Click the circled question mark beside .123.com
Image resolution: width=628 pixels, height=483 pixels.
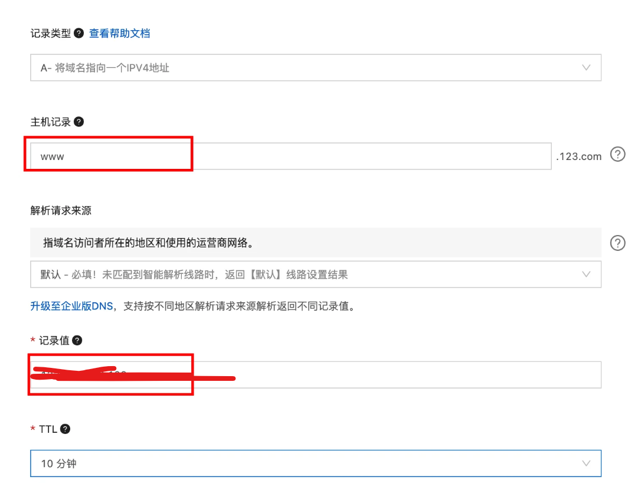pos(617,154)
